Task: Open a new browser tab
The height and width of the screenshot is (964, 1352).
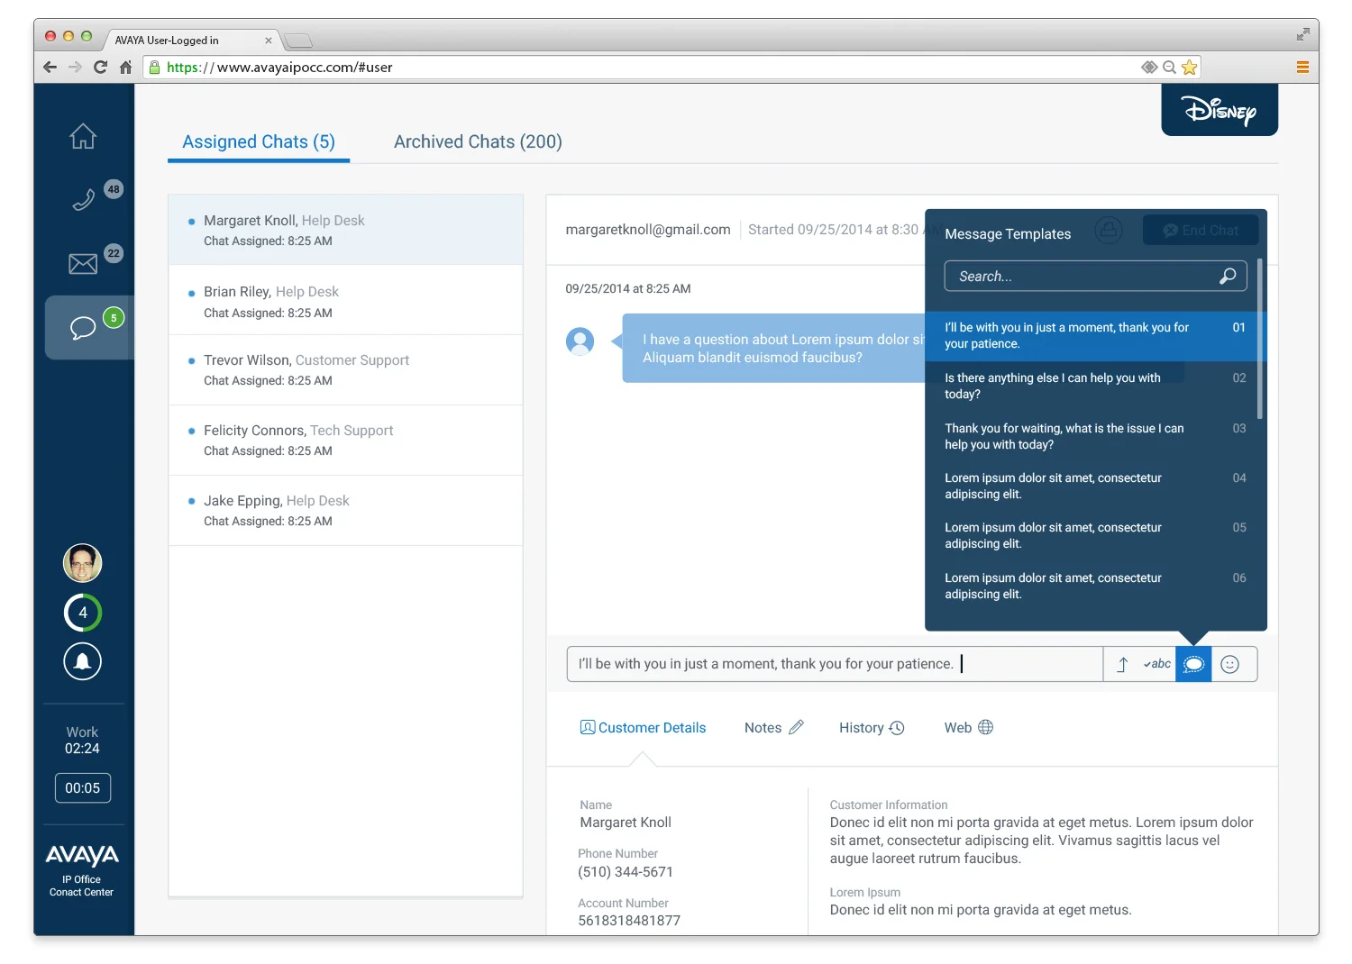Action: point(297,41)
